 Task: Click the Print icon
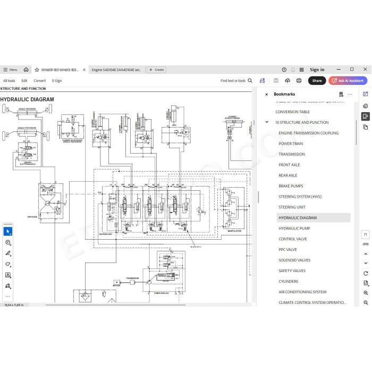click(299, 81)
